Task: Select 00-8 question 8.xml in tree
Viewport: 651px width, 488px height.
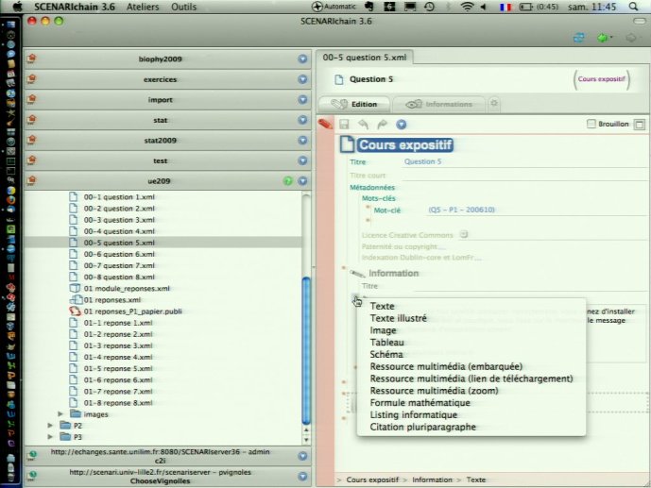Action: [119, 277]
